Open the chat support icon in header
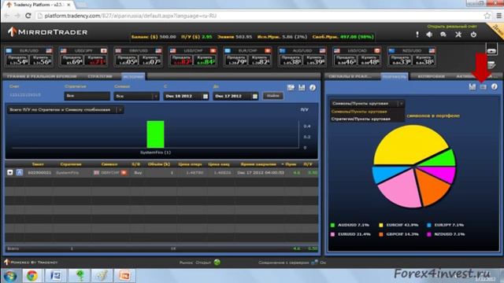 point(443,35)
